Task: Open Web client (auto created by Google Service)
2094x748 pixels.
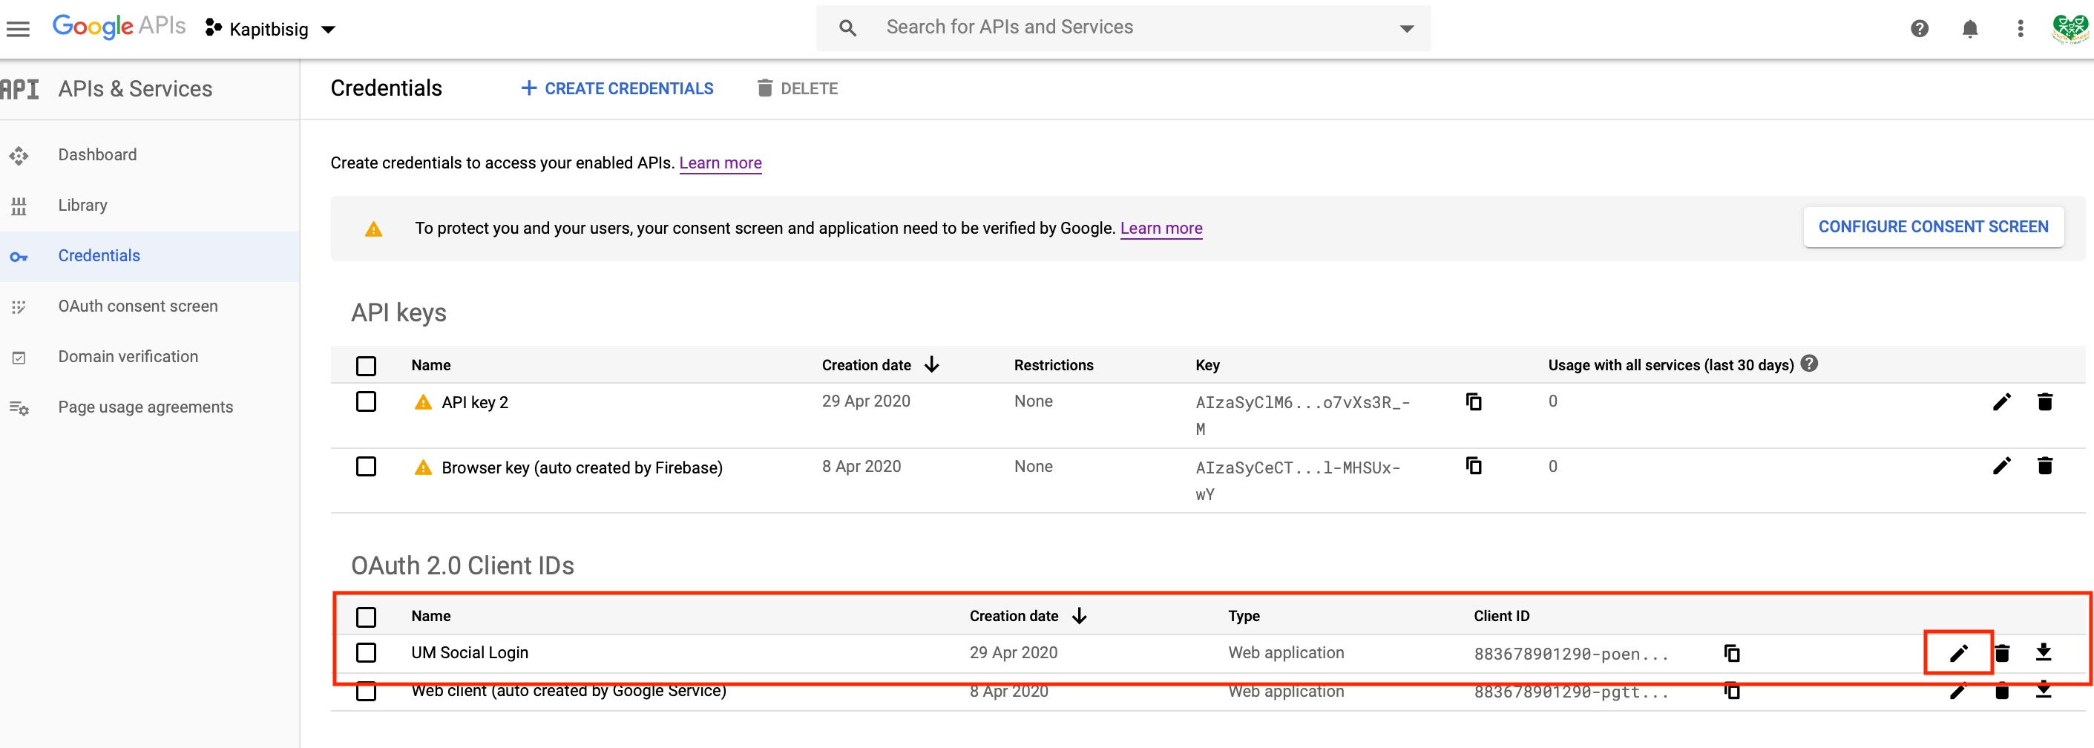Action: (569, 691)
